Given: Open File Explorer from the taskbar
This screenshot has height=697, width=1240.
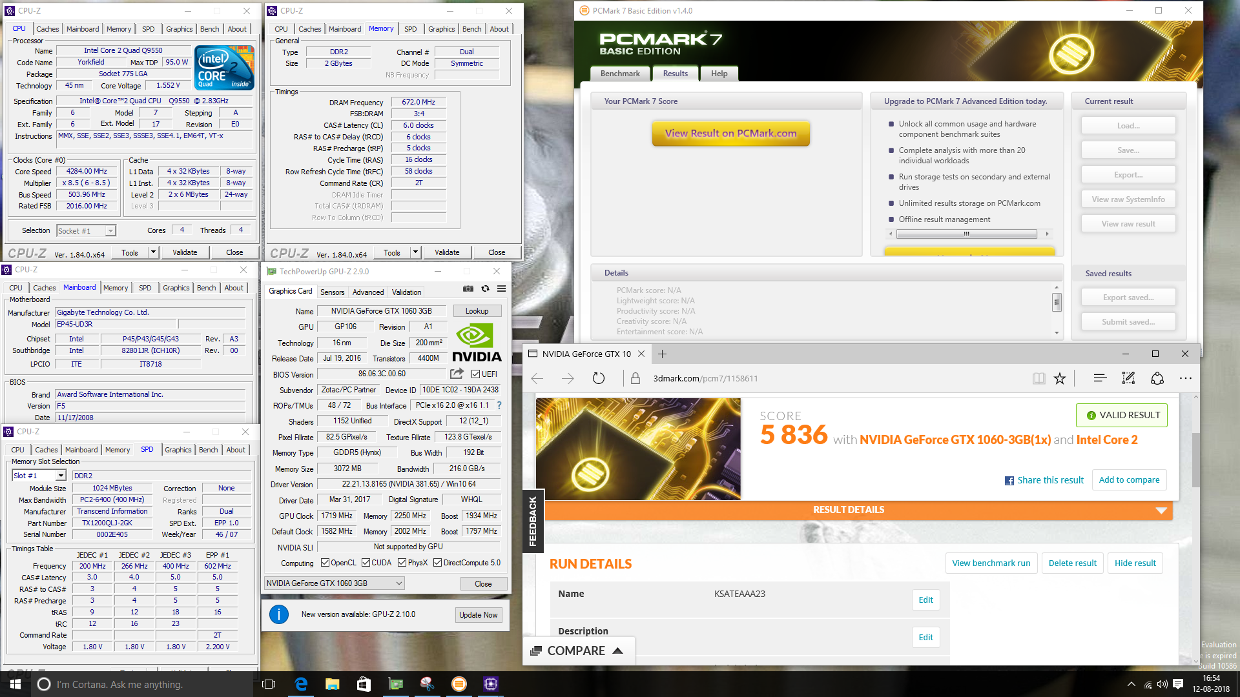Looking at the screenshot, I should click(x=332, y=684).
